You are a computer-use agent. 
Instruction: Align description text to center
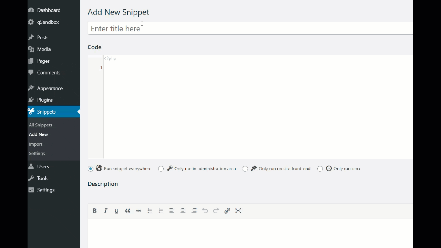183,210
